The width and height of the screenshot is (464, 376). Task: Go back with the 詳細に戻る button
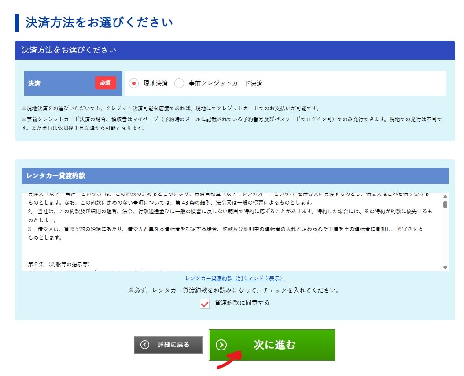[169, 345]
